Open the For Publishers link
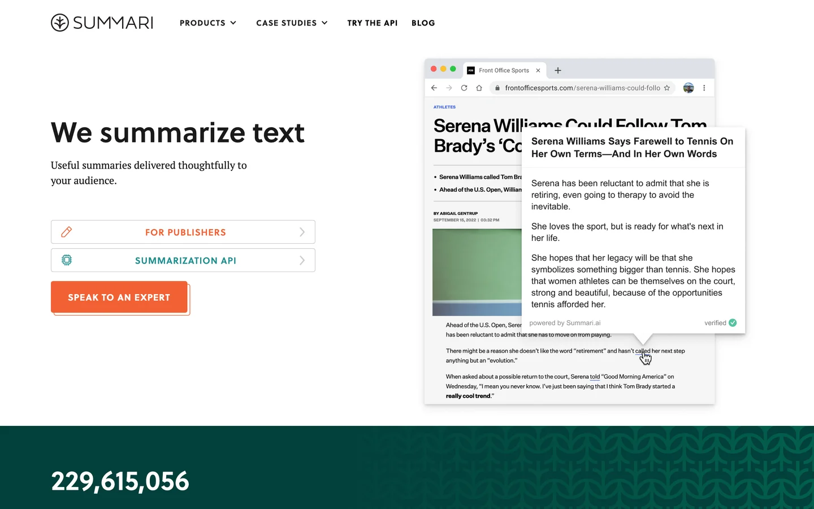 pos(185,232)
